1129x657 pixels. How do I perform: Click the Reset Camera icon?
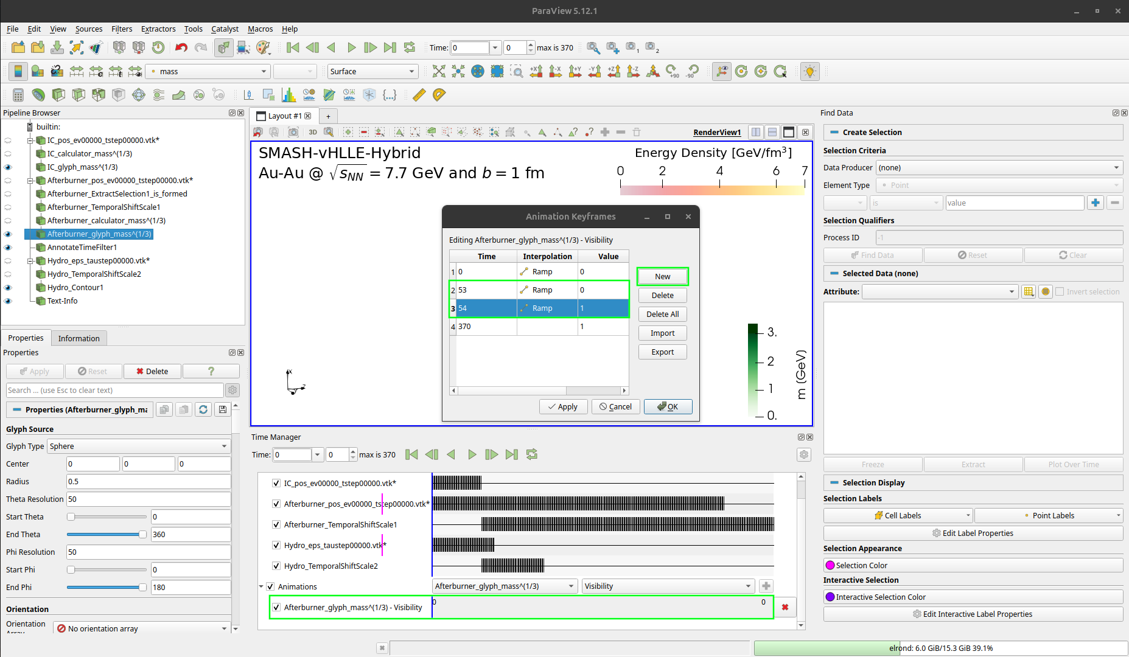438,72
